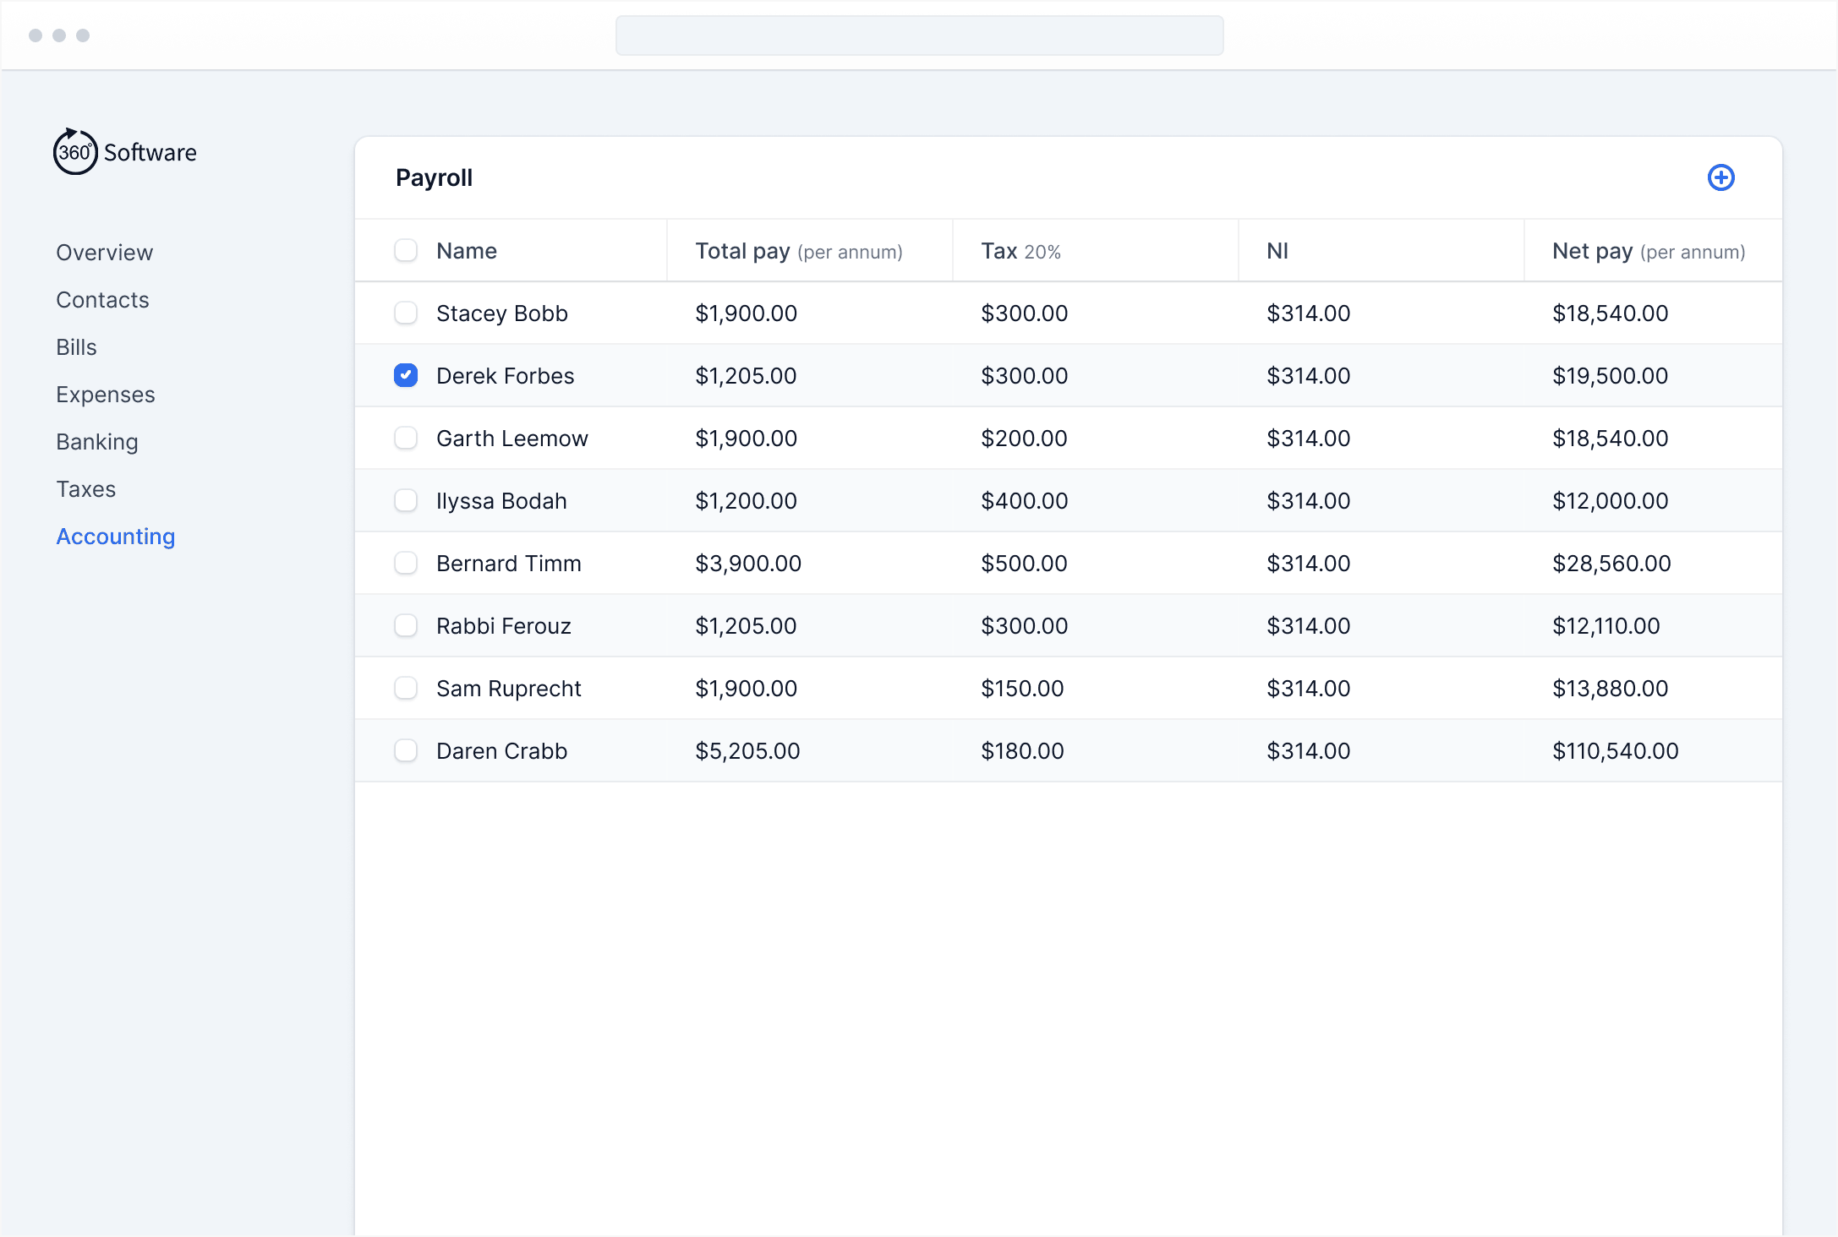Viewport: 1838px width, 1237px height.
Task: Open the Banking page
Action: 97,442
